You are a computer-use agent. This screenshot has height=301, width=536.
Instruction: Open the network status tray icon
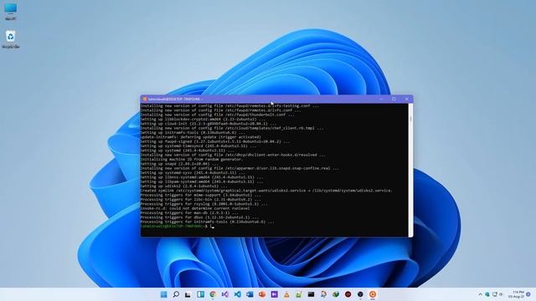(x=494, y=294)
